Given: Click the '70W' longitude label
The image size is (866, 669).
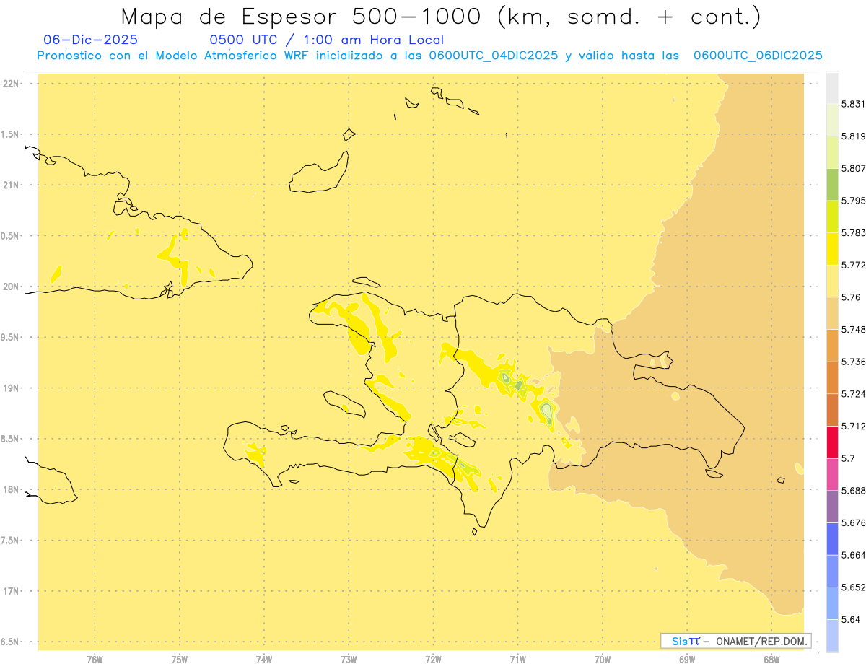Looking at the screenshot, I should tap(603, 660).
